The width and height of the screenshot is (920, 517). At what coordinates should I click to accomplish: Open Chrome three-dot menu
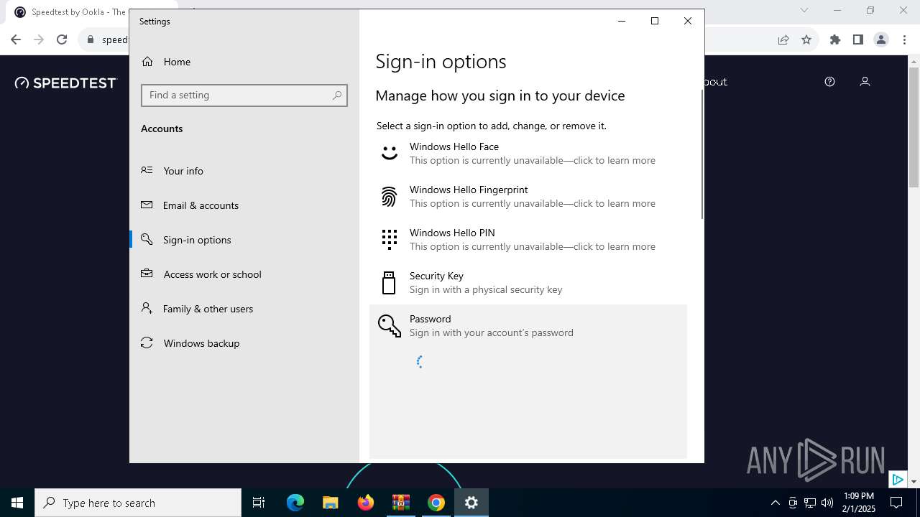903,39
